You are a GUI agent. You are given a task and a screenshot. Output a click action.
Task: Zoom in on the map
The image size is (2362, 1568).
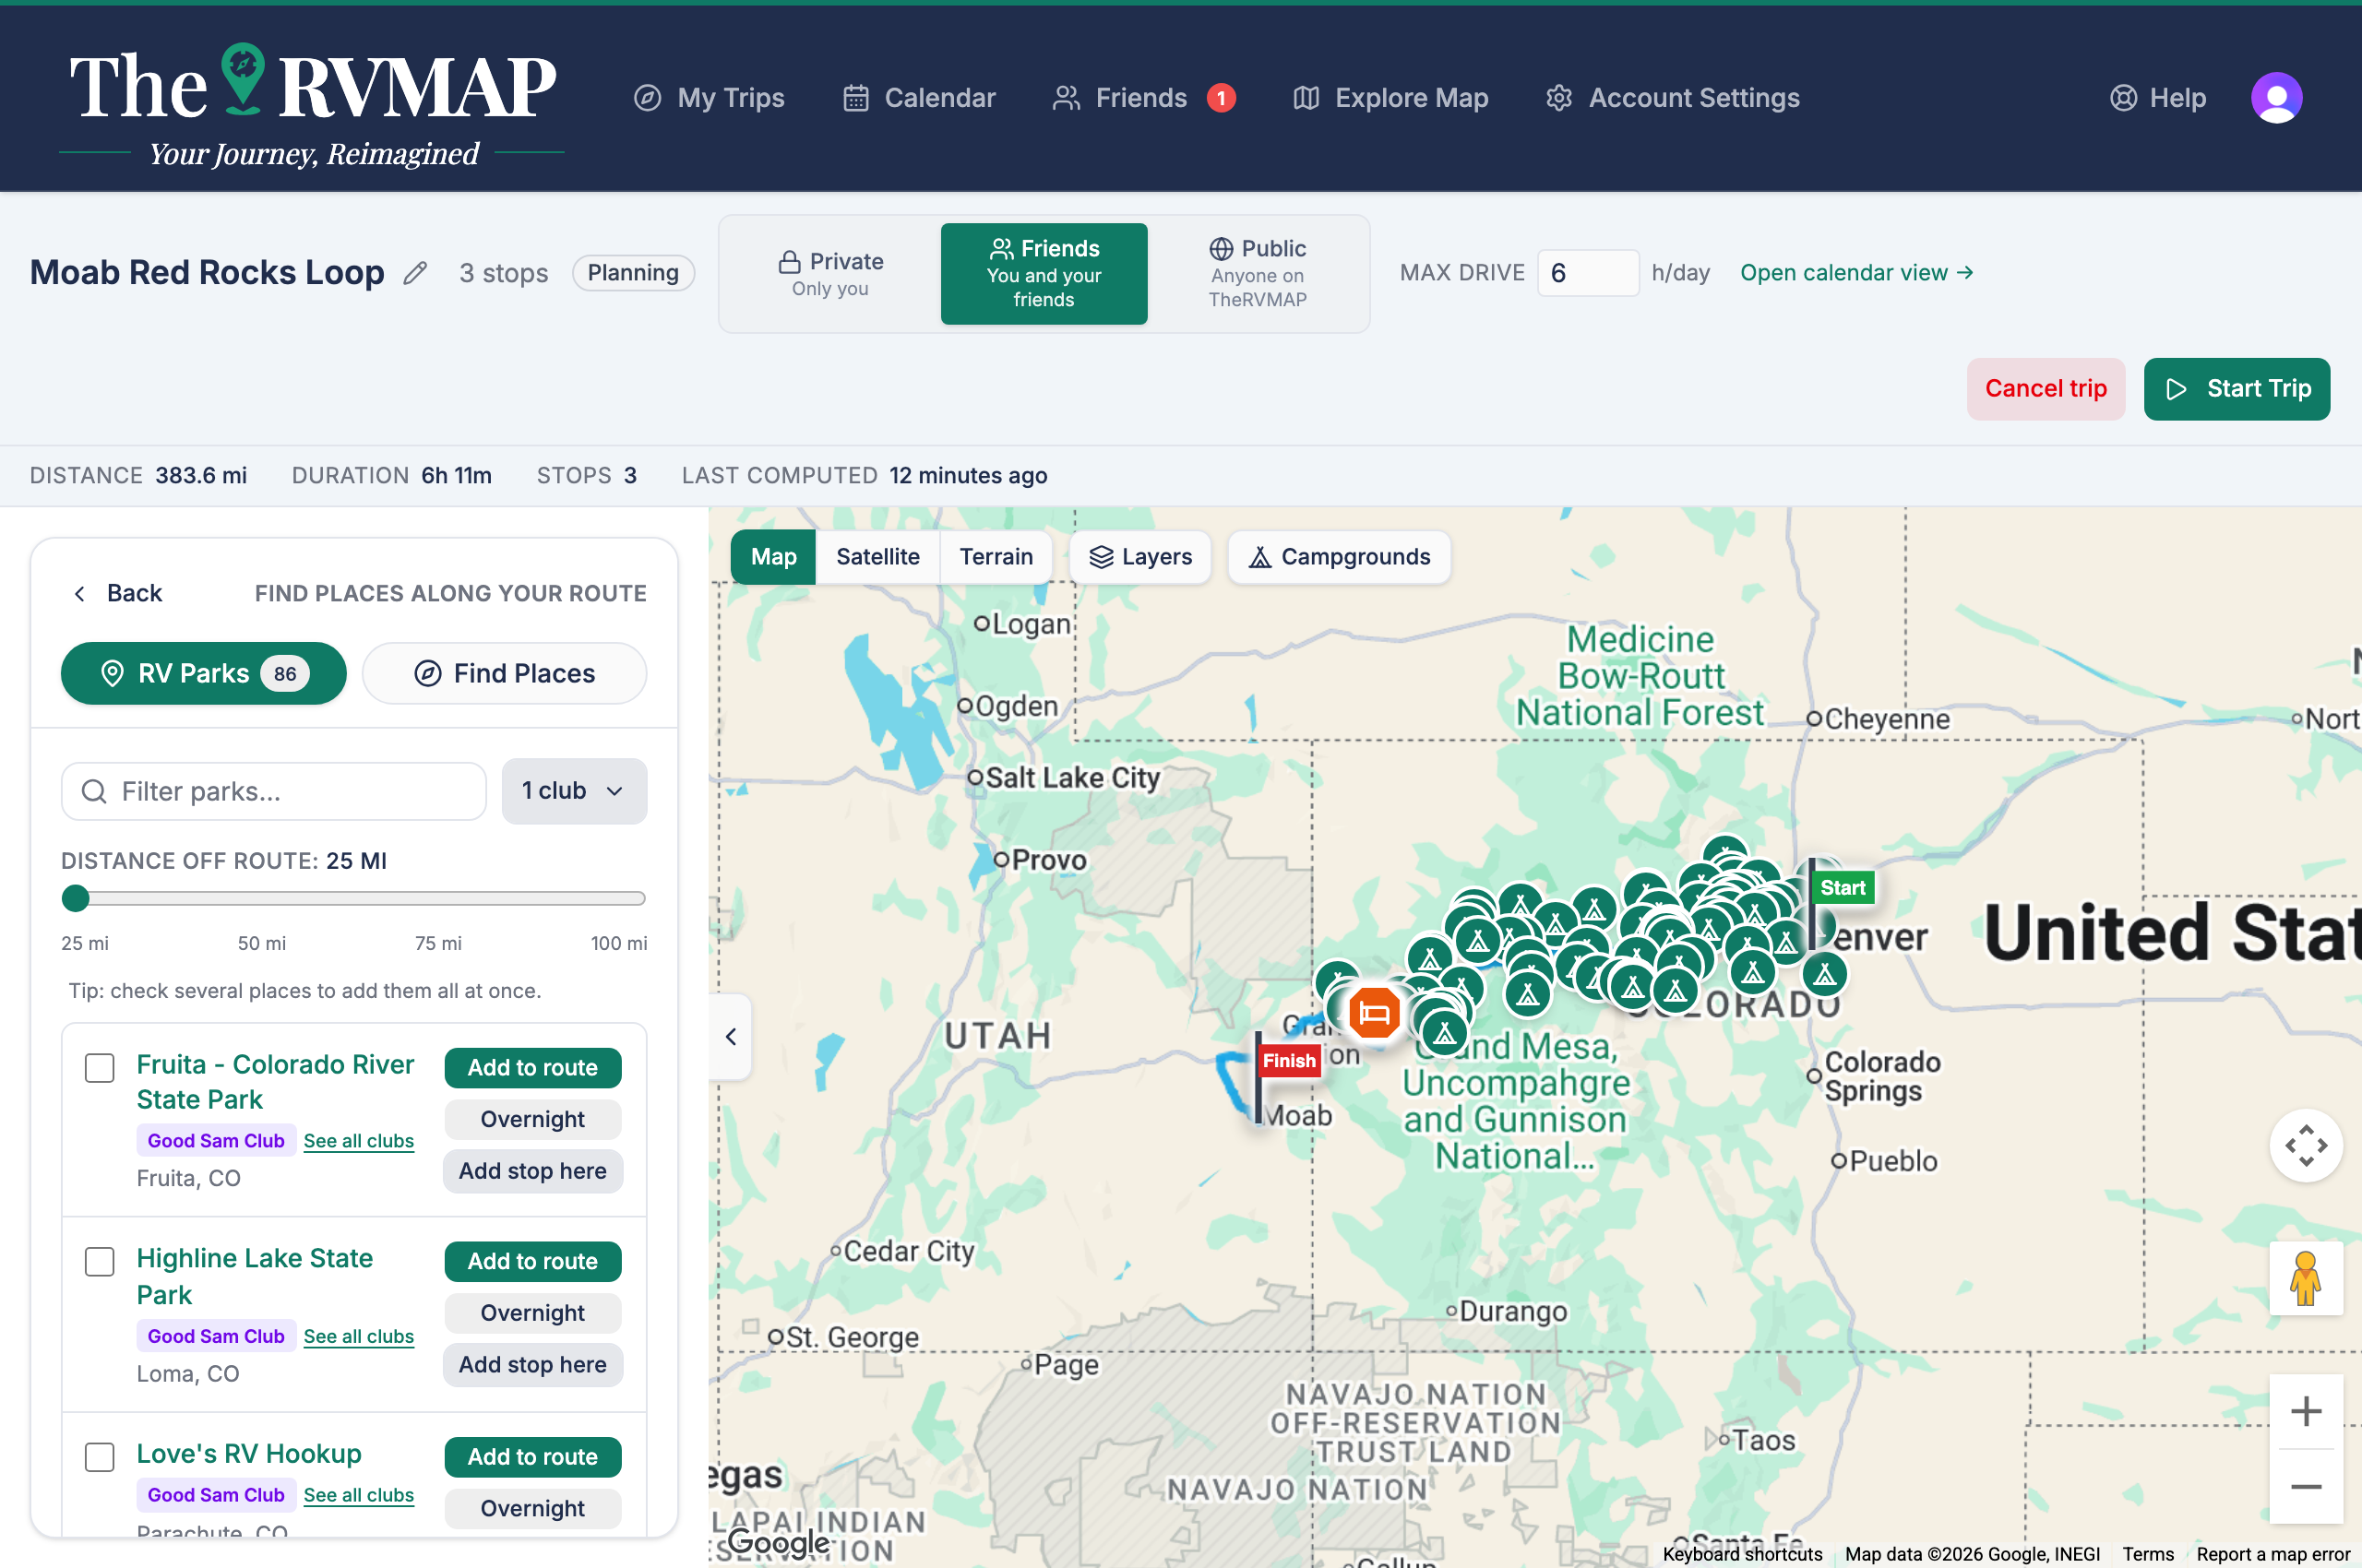coord(2305,1411)
